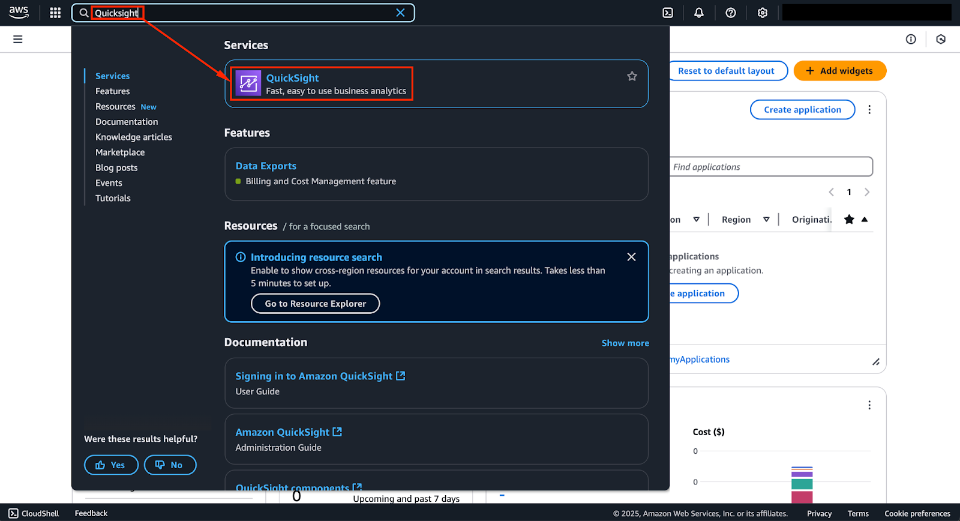Screen dimensions: 960x521
Task: Open Signing in to Amazon QuickSight doc
Action: point(320,376)
